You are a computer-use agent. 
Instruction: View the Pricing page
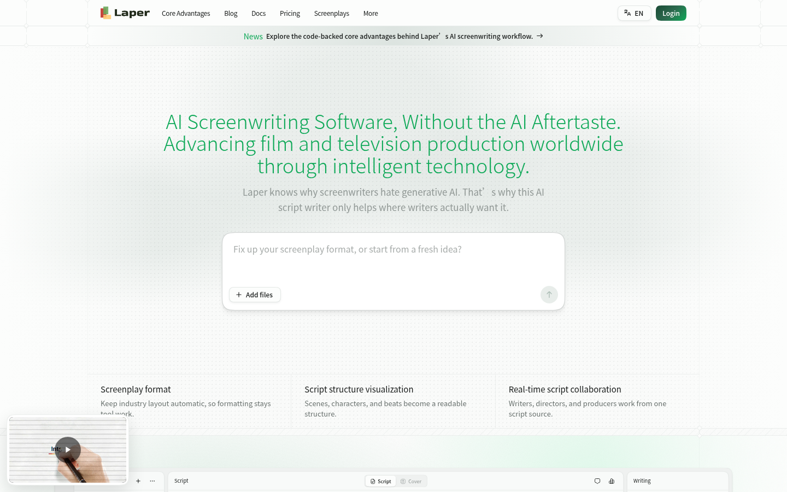point(290,14)
